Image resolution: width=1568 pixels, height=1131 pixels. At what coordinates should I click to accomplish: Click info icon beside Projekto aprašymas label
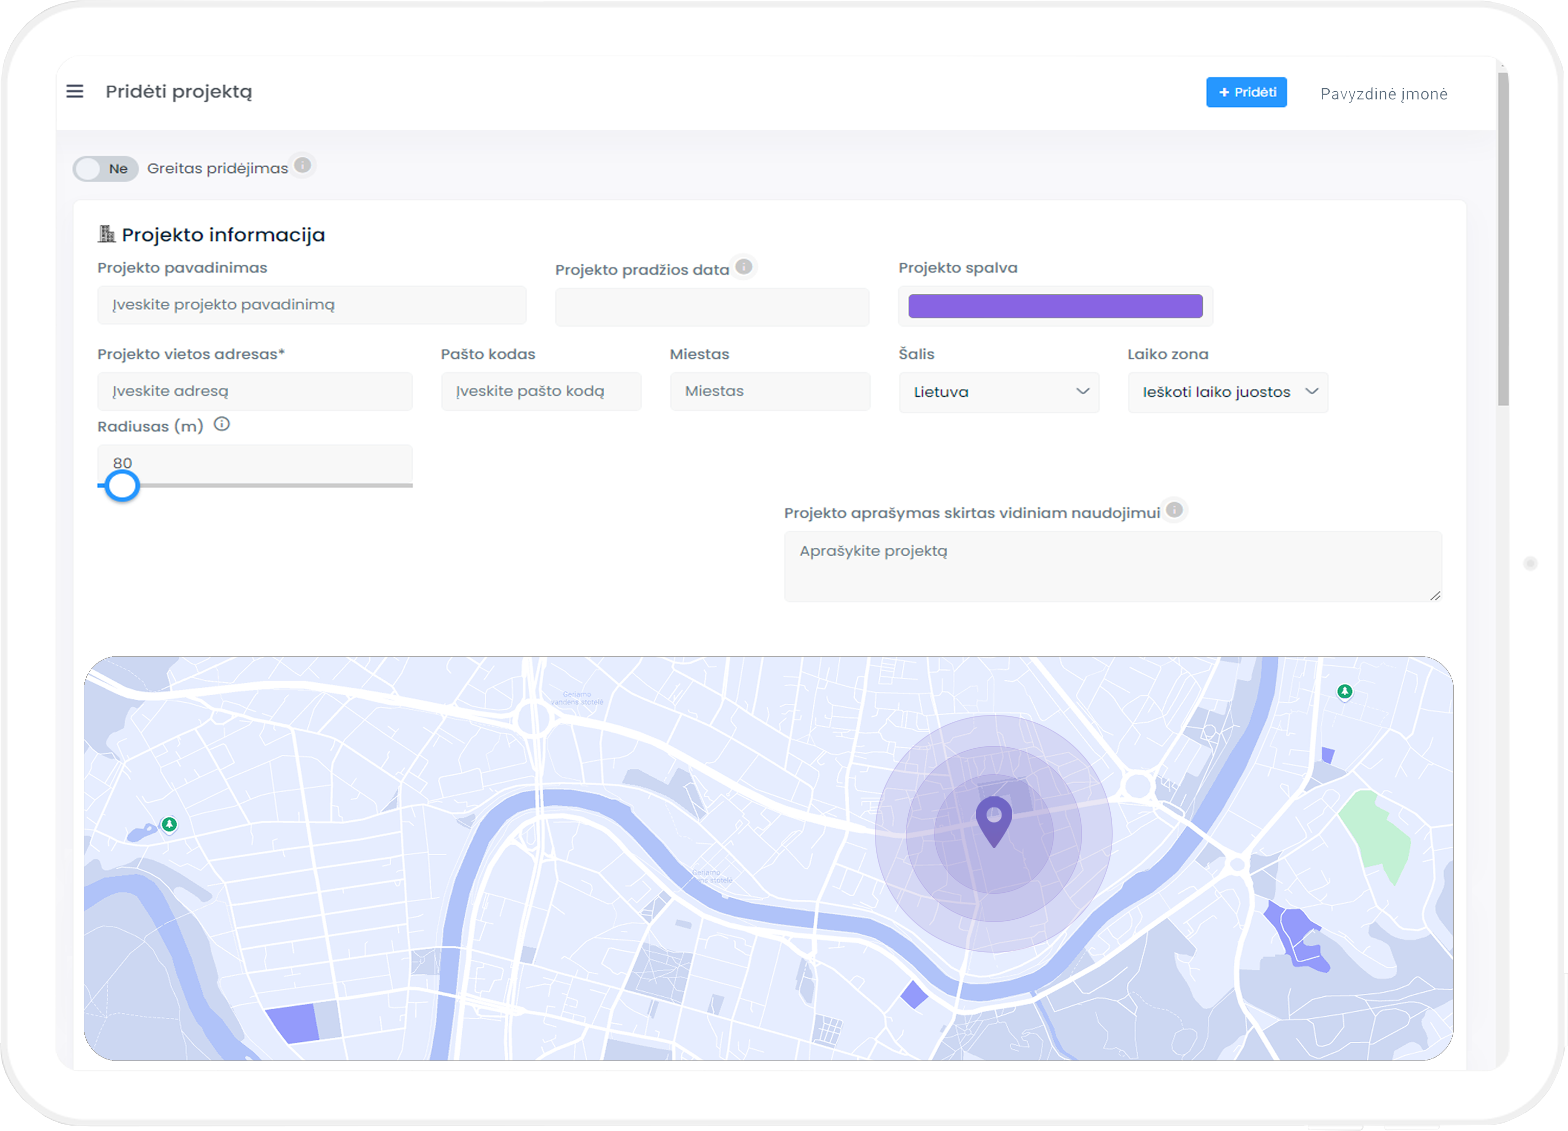click(x=1174, y=510)
